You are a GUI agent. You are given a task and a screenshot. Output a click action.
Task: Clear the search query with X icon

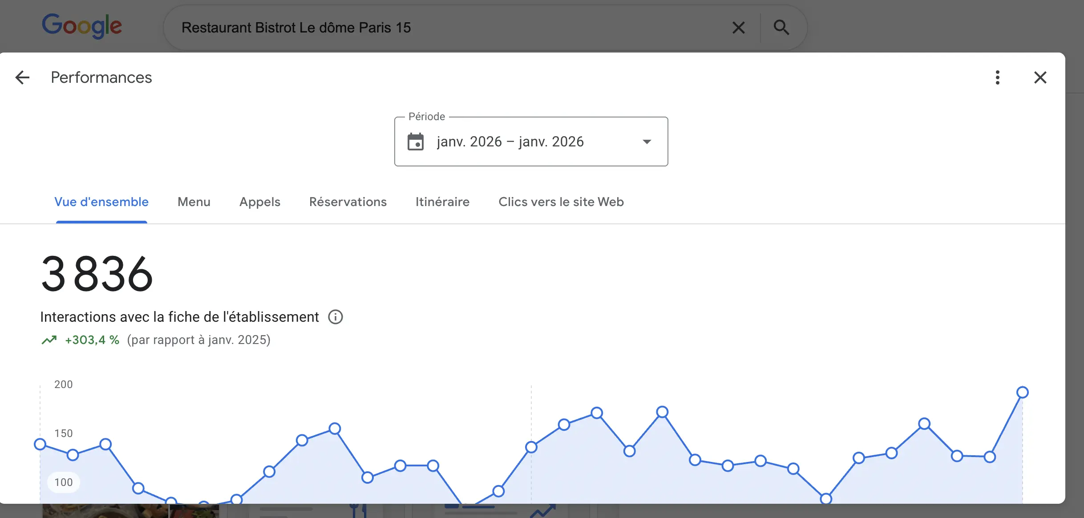pos(739,28)
